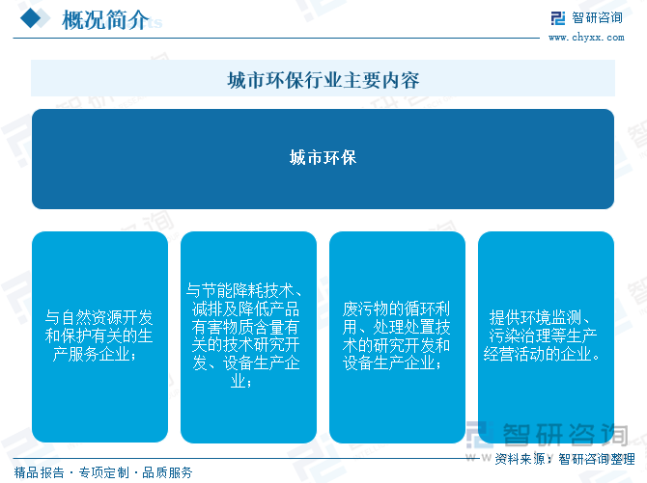Open the www.chyxx.com link
Screen dimensions: 647x483
click(x=586, y=38)
